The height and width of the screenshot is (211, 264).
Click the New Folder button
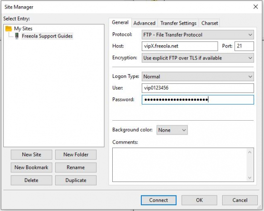[x=76, y=154]
